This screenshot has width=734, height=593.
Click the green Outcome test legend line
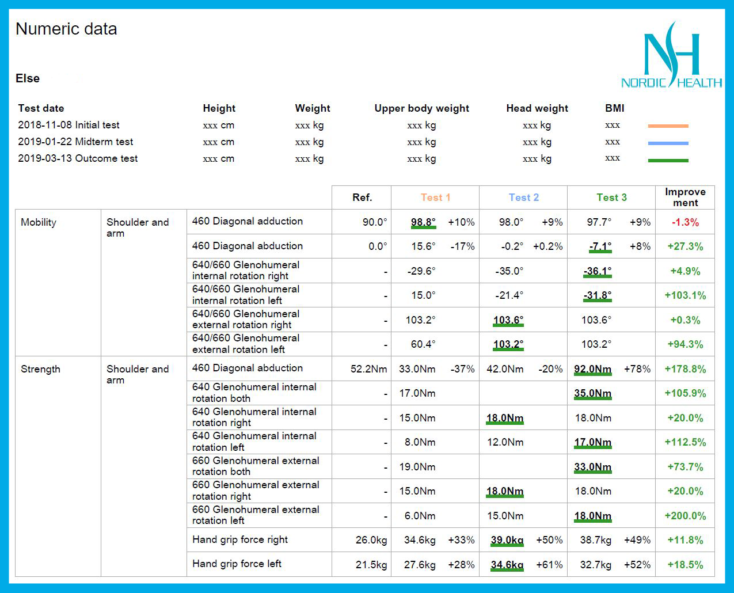pos(668,160)
